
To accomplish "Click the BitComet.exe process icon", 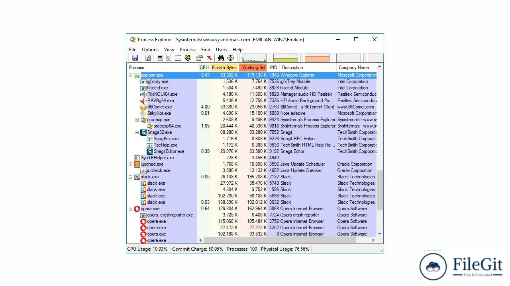I will [x=143, y=107].
